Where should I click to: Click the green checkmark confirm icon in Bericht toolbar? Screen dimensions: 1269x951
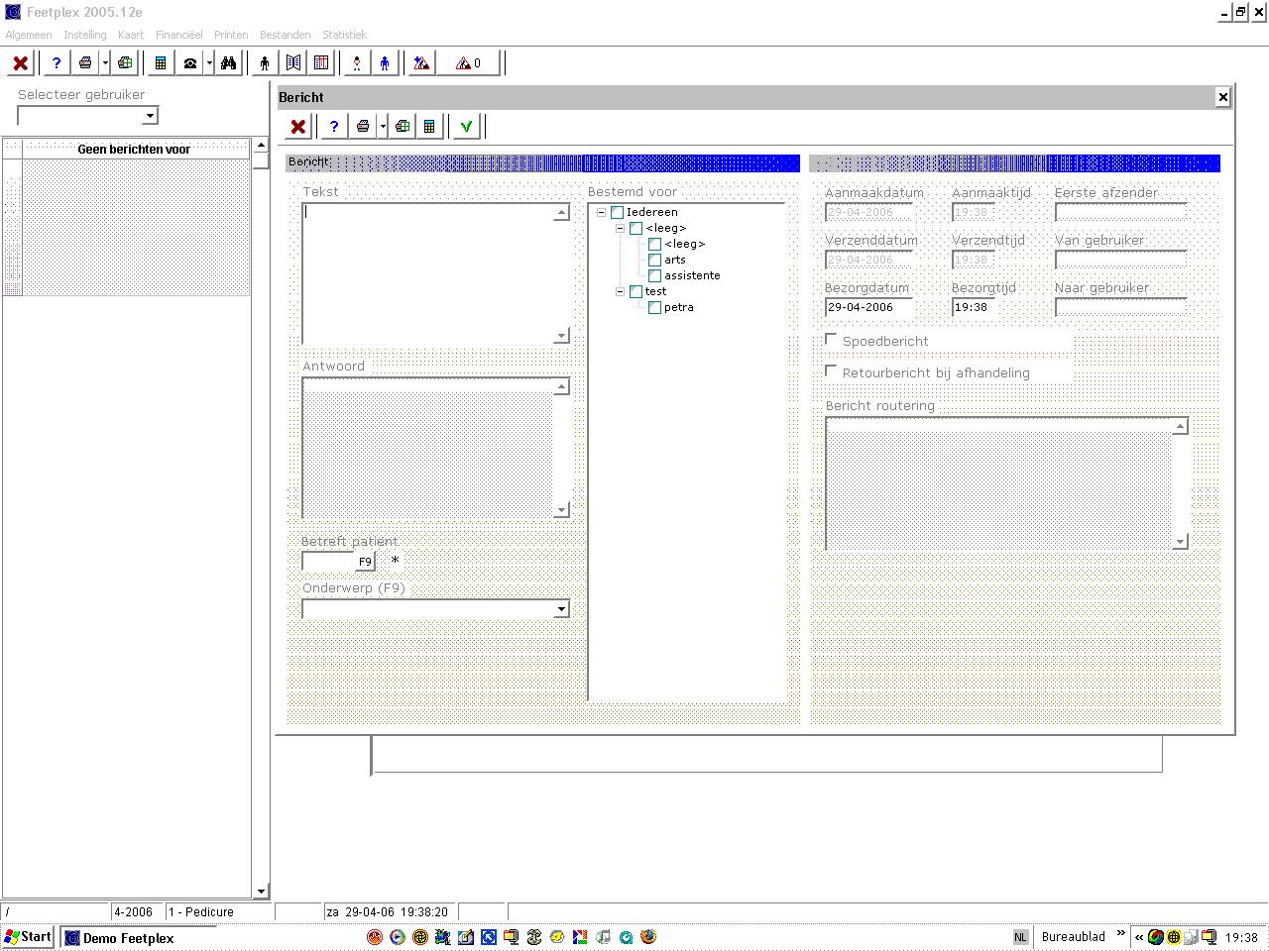(466, 127)
